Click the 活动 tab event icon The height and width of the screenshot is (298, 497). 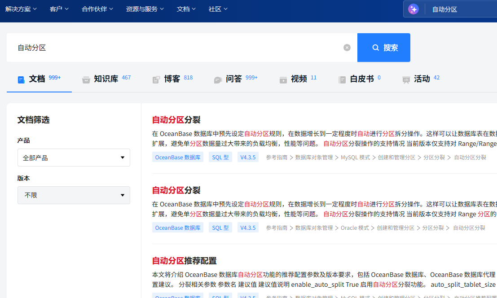click(406, 80)
